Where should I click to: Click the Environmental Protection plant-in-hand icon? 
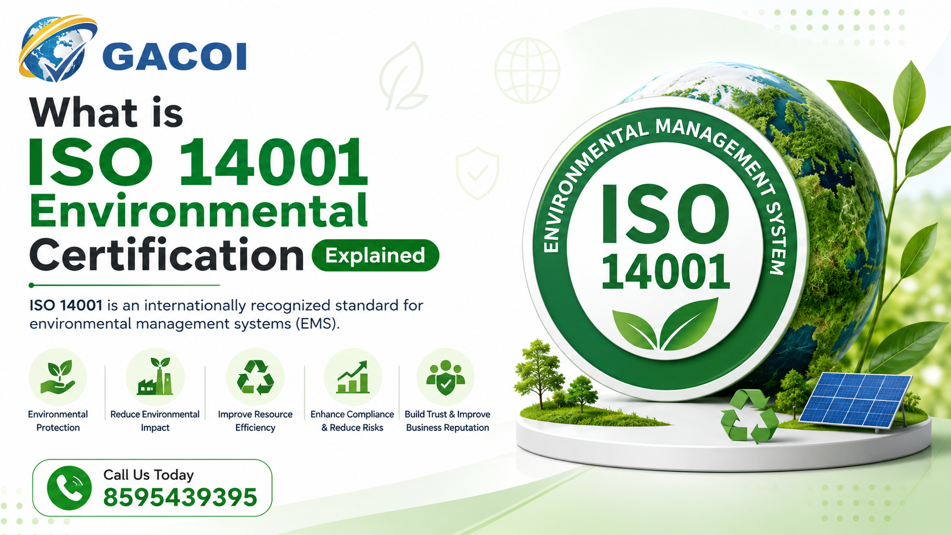click(x=58, y=376)
